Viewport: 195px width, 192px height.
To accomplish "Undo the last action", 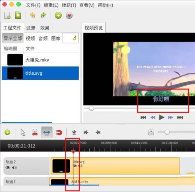I will (x=32, y=15).
